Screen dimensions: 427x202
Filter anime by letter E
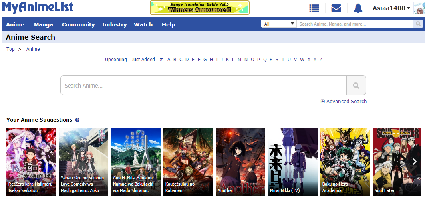pos(193,60)
